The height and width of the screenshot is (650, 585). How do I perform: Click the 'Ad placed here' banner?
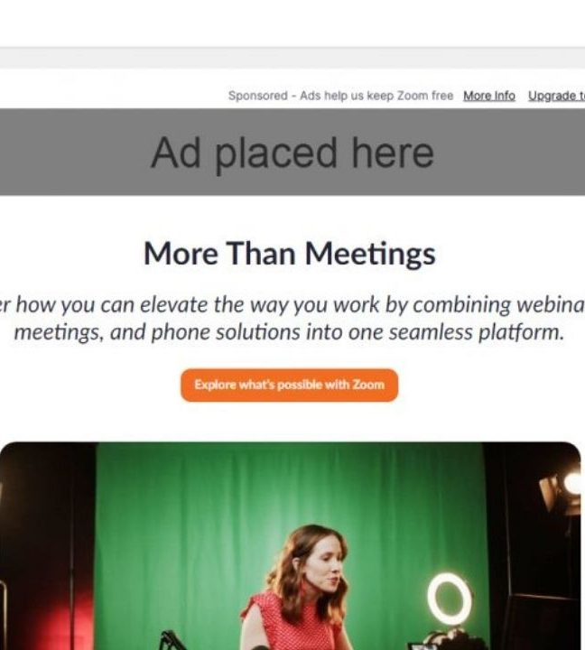pos(292,153)
